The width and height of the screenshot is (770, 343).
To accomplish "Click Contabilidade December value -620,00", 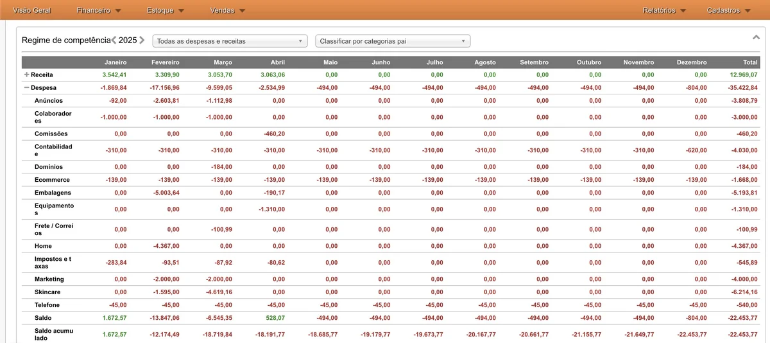I will [696, 150].
